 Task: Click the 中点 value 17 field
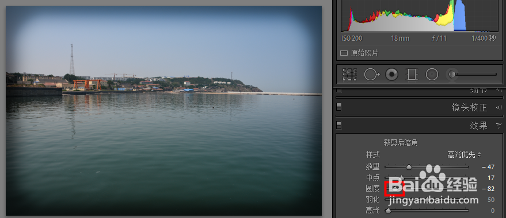(x=491, y=178)
